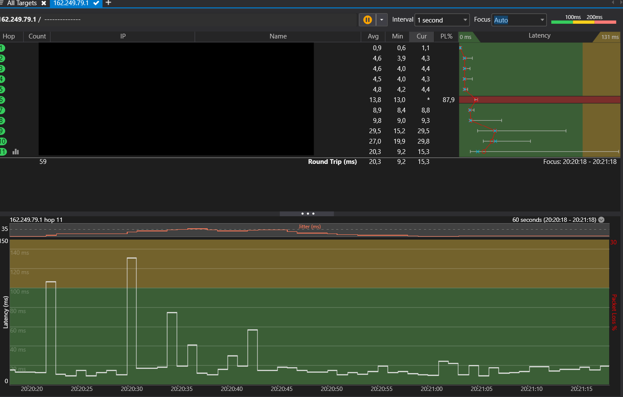Open the Focus Auto dropdown
The image size is (623, 397).
pyautogui.click(x=519, y=20)
